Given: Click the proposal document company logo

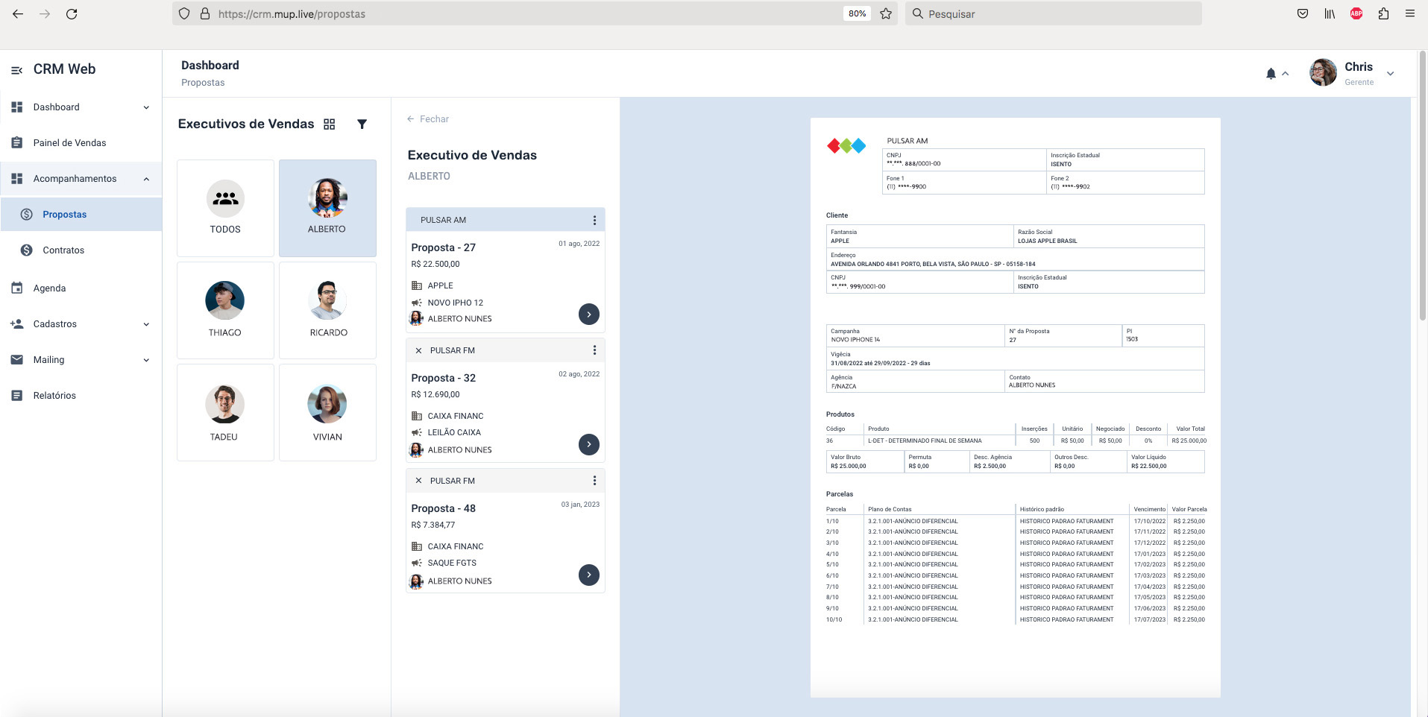Looking at the screenshot, I should point(846,146).
